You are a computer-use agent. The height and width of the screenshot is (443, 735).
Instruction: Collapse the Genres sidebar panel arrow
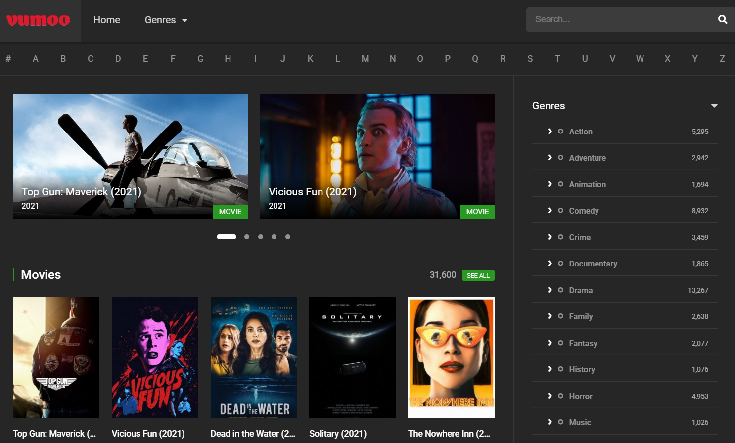pos(714,106)
